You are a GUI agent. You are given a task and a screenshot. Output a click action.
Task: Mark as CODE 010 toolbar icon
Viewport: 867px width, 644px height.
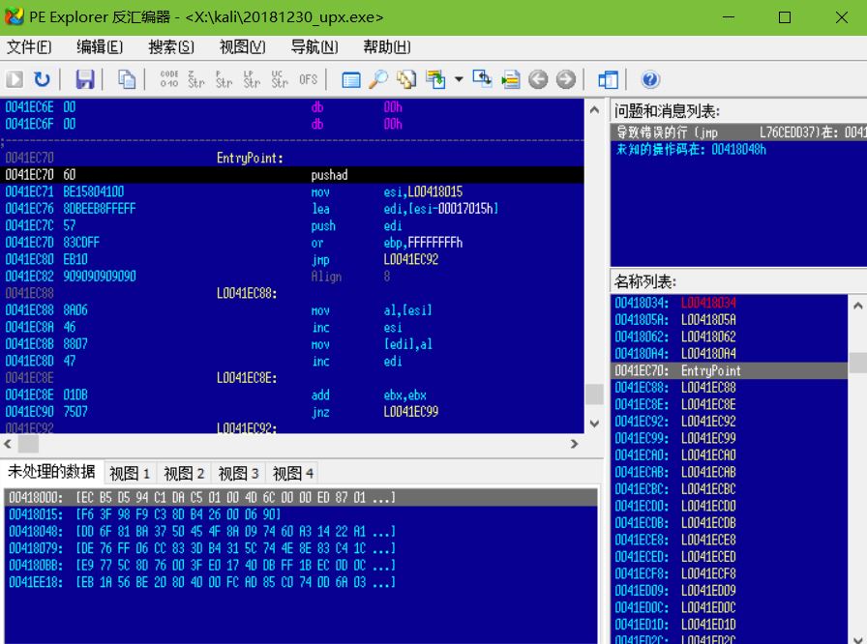pyautogui.click(x=168, y=79)
